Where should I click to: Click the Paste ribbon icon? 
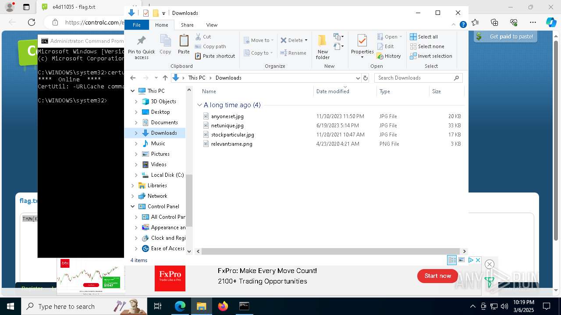(x=184, y=44)
